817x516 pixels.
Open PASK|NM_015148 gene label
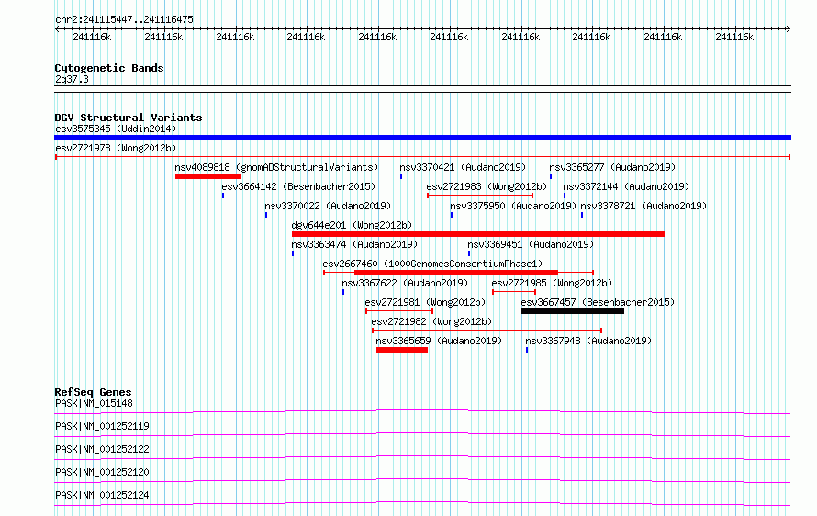coord(94,403)
